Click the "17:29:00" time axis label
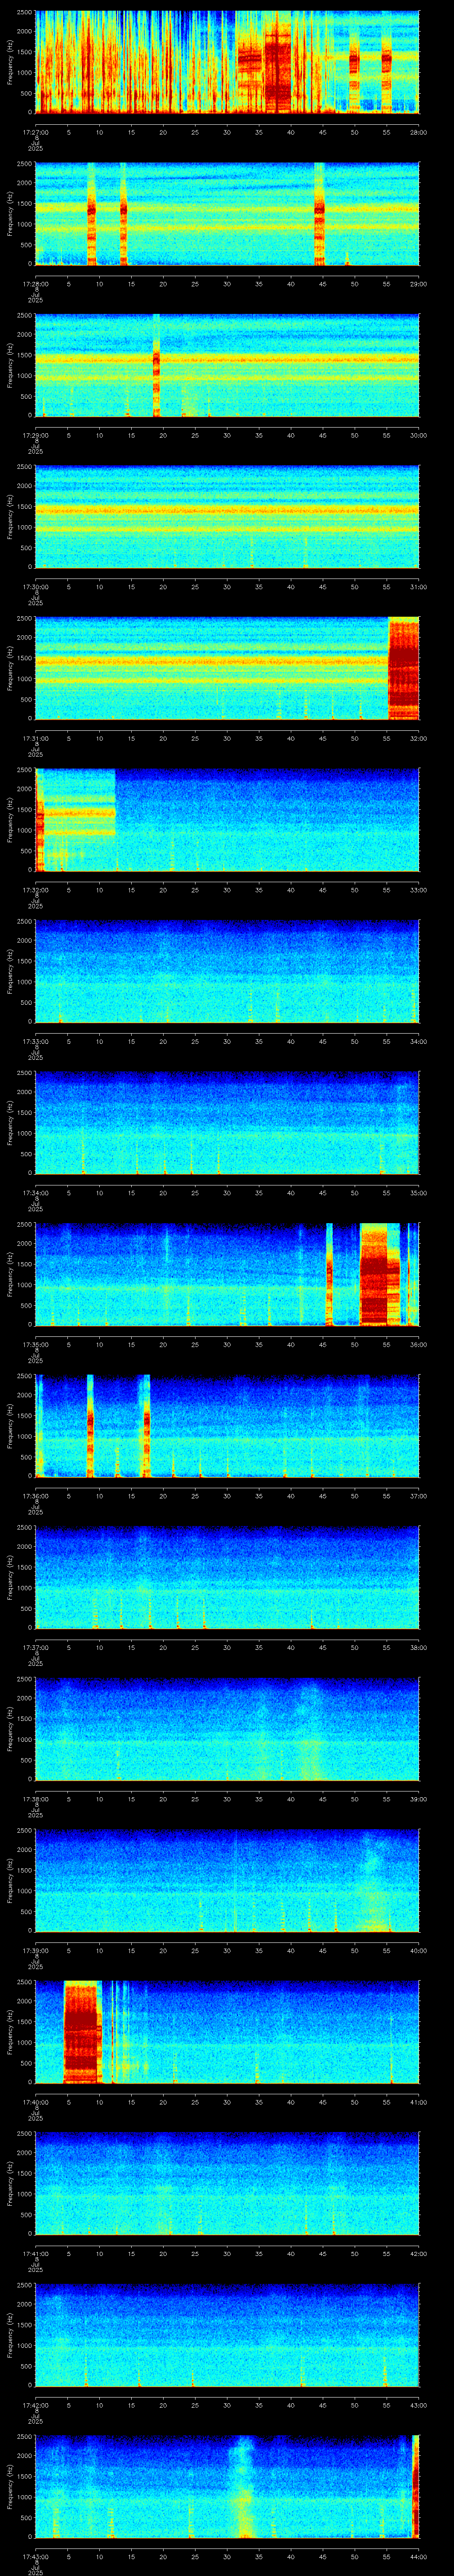The image size is (454, 2576). (35, 435)
